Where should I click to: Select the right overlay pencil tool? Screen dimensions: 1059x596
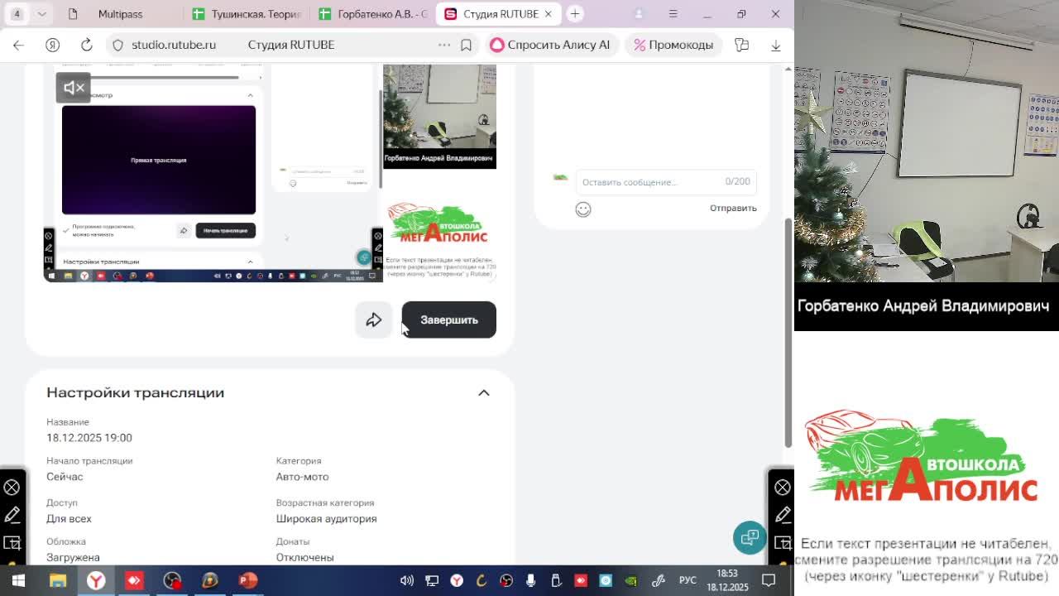click(783, 515)
